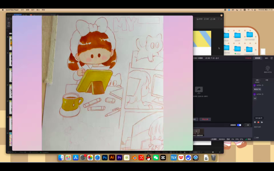Switch to the second chat panel tab
The height and width of the screenshot is (171, 274).
(267, 80)
